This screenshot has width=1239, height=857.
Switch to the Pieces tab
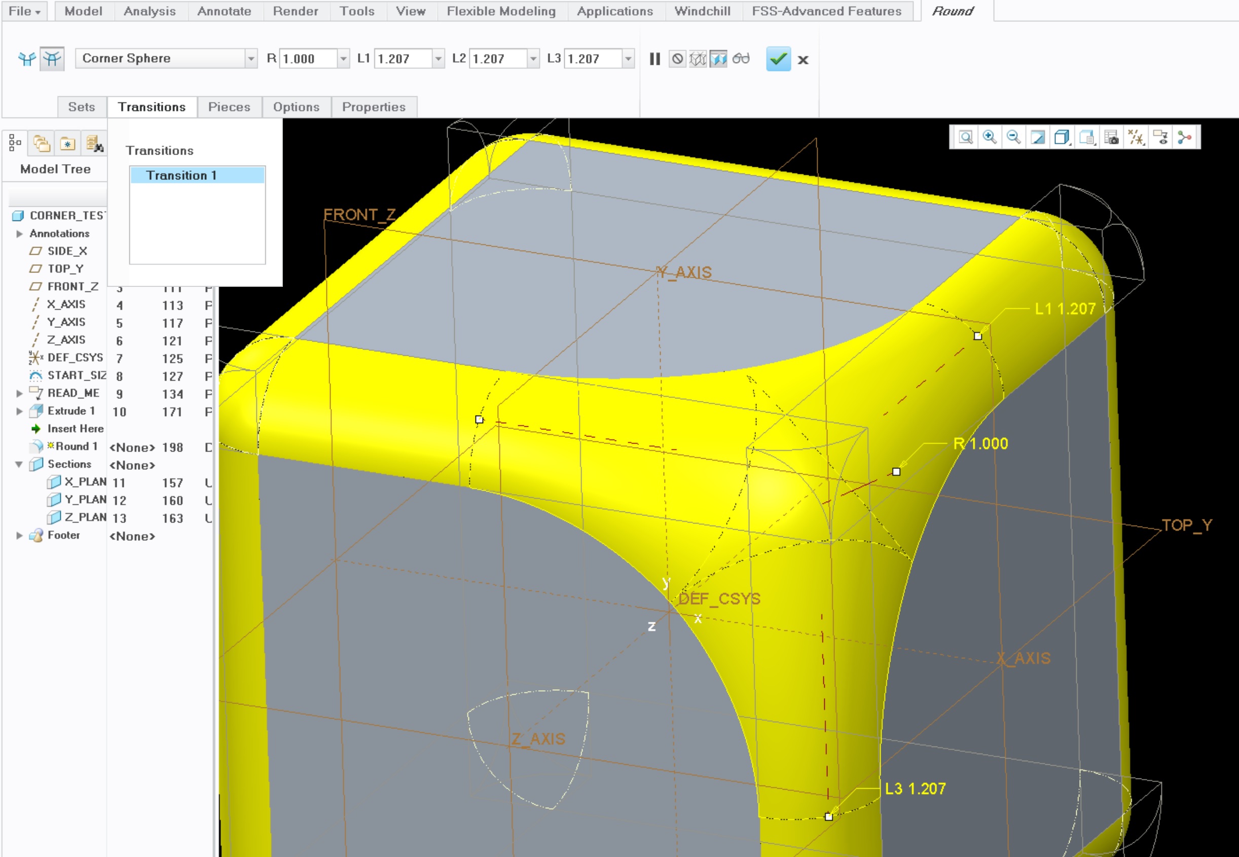tap(229, 107)
